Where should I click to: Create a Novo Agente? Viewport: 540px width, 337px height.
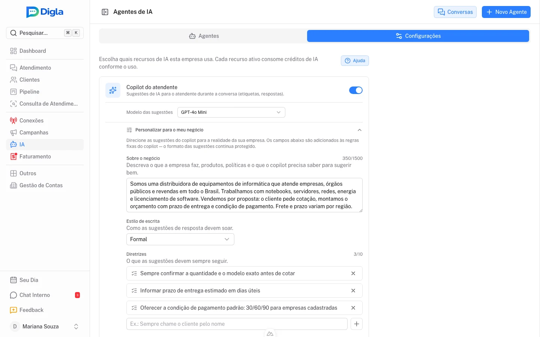tap(506, 12)
